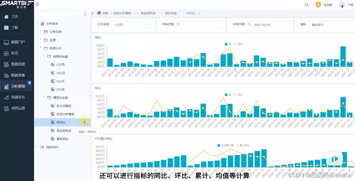Click the tallest 2020-12 bar in 同比 chart

click(x=343, y=56)
